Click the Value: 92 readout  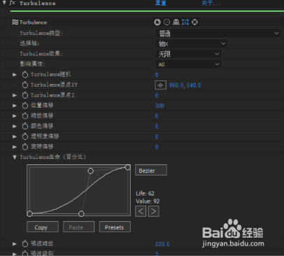(x=148, y=201)
